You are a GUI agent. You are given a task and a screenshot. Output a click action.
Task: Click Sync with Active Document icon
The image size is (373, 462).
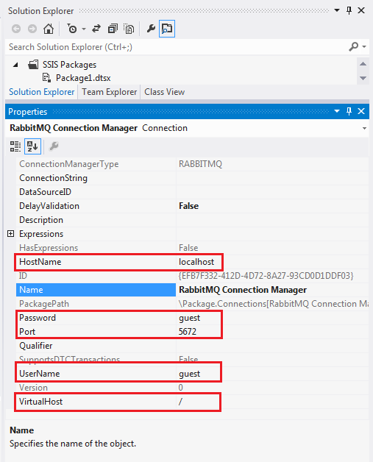coord(96,29)
